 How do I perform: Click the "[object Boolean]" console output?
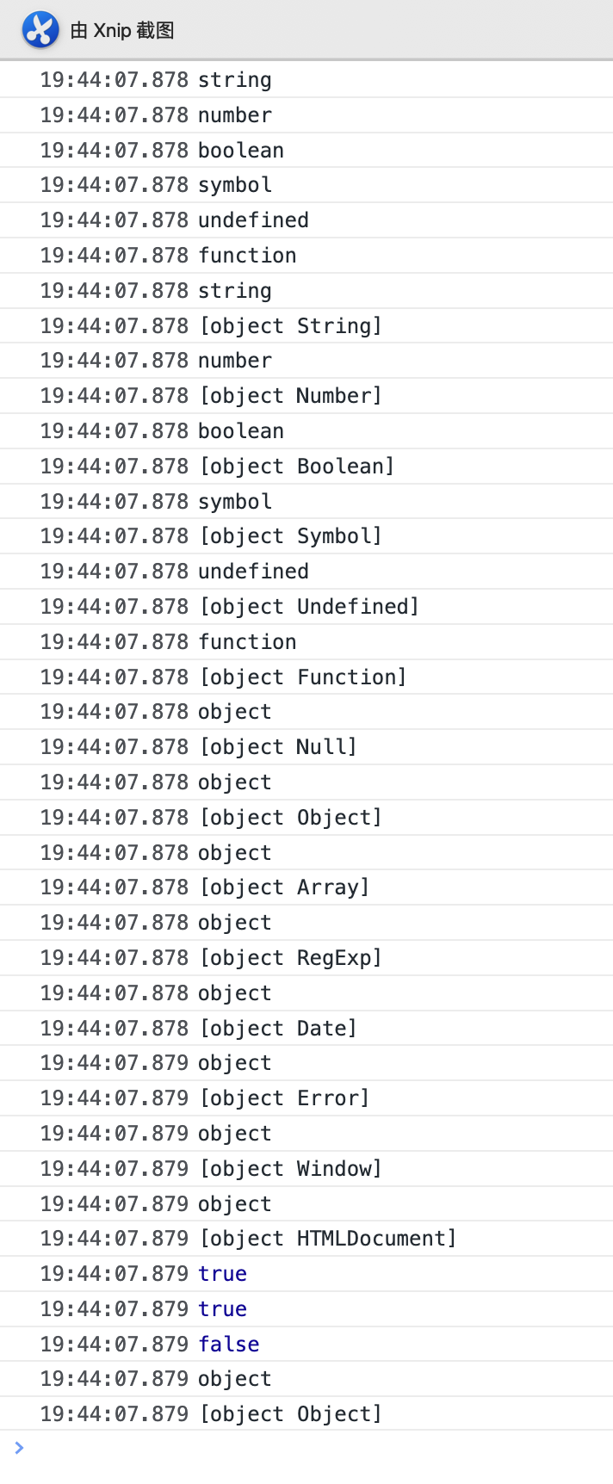296,467
